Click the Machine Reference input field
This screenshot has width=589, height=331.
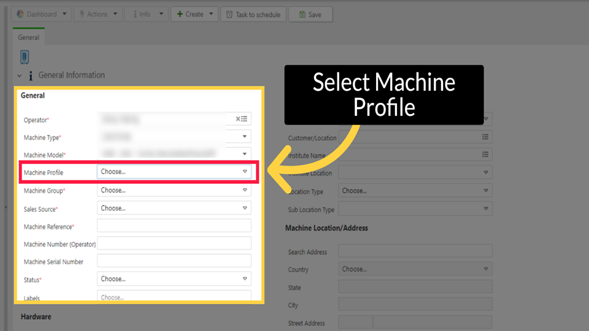click(x=174, y=226)
